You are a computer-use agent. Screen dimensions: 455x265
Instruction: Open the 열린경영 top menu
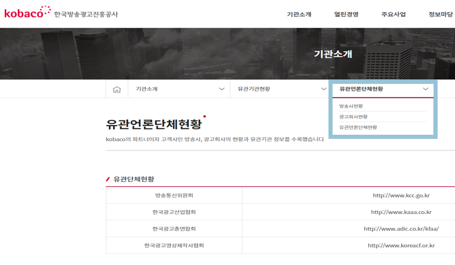pos(346,14)
